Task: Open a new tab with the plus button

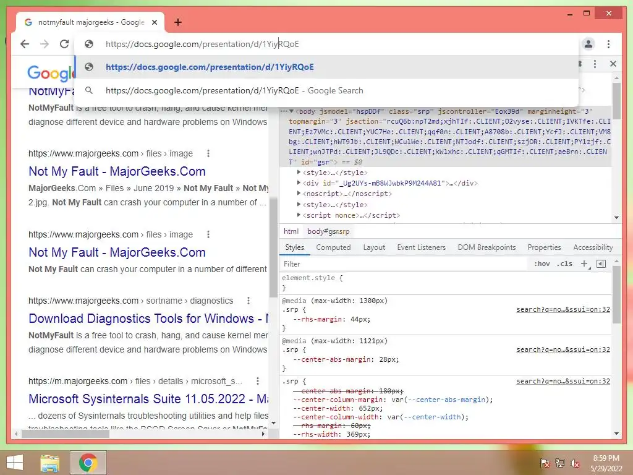Action: point(177,22)
